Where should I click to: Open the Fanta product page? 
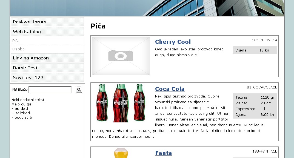coord(163,153)
